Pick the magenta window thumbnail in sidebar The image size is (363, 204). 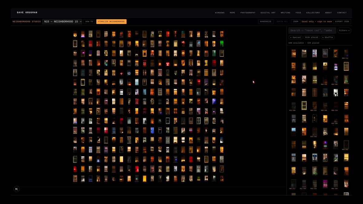[x=325, y=183]
